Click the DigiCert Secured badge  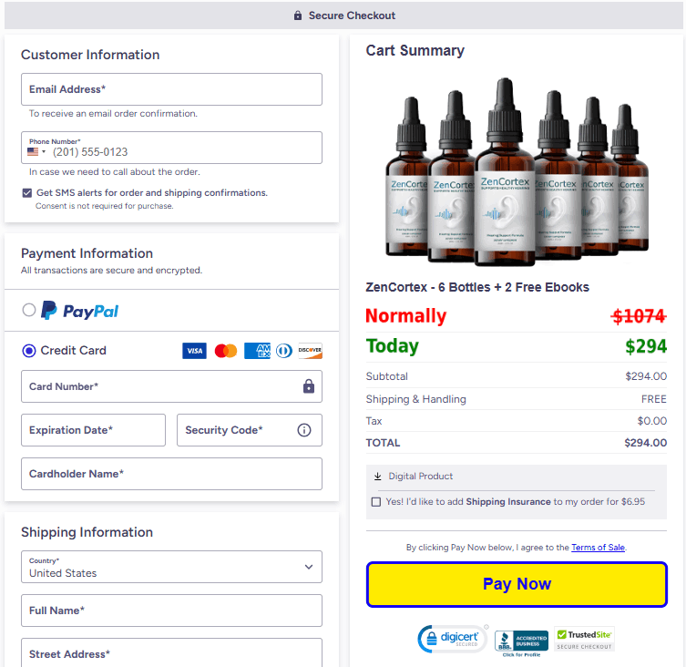452,639
